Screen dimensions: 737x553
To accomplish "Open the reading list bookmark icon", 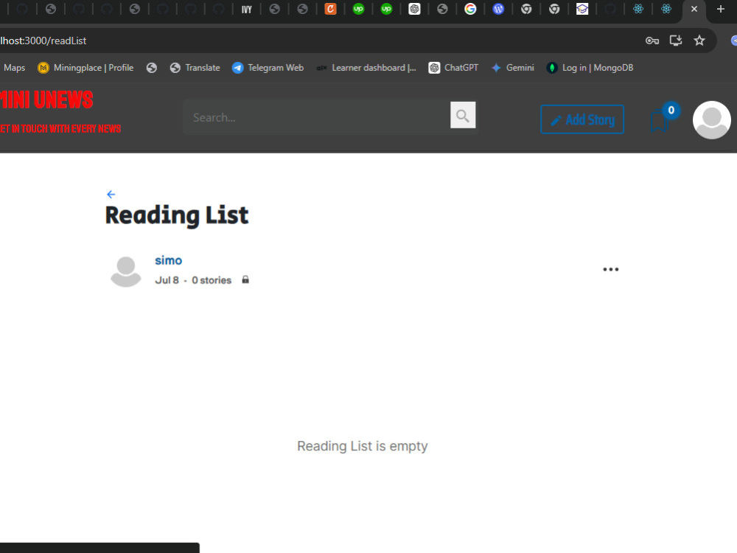I will point(660,122).
